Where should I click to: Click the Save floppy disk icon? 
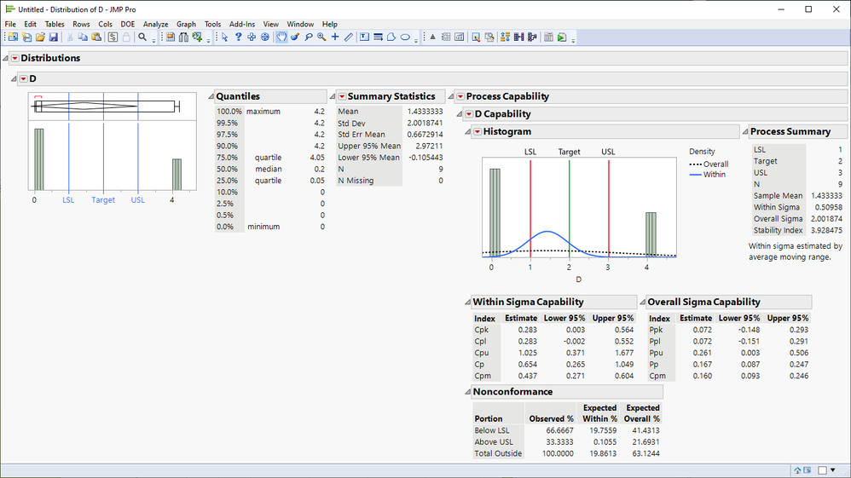coord(54,37)
